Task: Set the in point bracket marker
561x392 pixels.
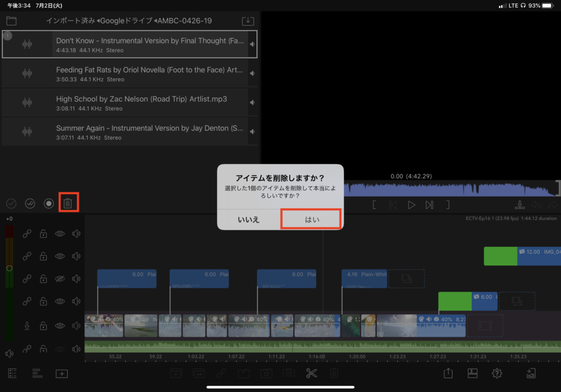Action: (374, 204)
